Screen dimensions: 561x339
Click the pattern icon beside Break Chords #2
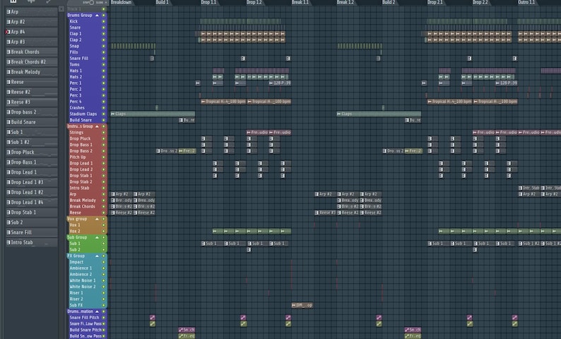(x=8, y=62)
